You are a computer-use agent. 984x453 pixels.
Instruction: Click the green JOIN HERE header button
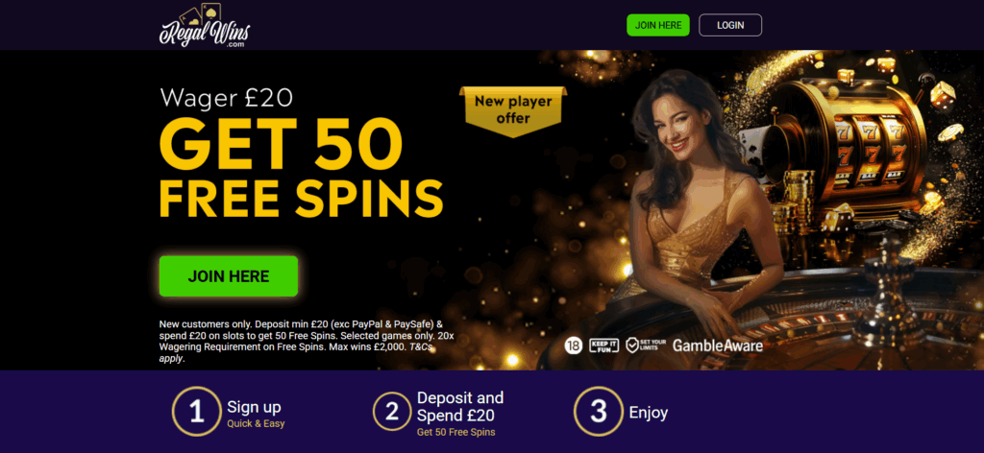click(657, 25)
